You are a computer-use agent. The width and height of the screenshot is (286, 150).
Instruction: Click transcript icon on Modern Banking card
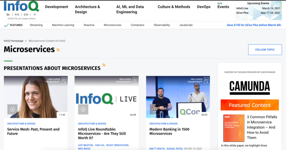coord(207,80)
